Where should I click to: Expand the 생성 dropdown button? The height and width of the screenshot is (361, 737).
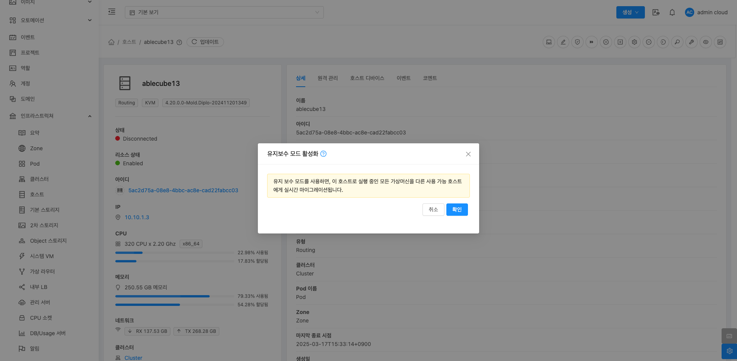(630, 12)
